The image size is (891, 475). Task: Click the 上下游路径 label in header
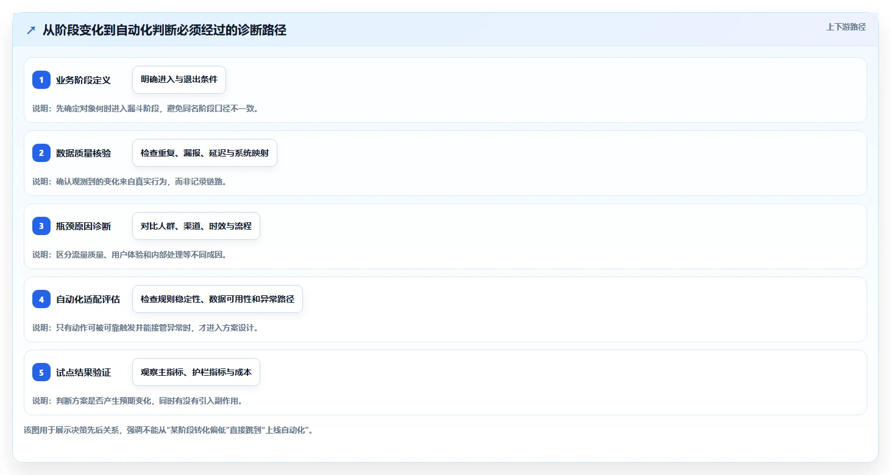pyautogui.click(x=846, y=27)
